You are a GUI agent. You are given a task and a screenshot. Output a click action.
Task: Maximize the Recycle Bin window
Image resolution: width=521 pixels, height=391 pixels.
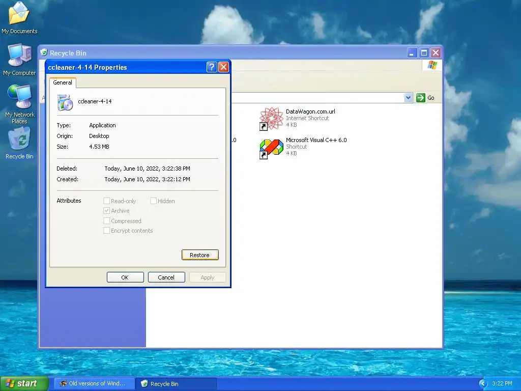pyautogui.click(x=424, y=52)
